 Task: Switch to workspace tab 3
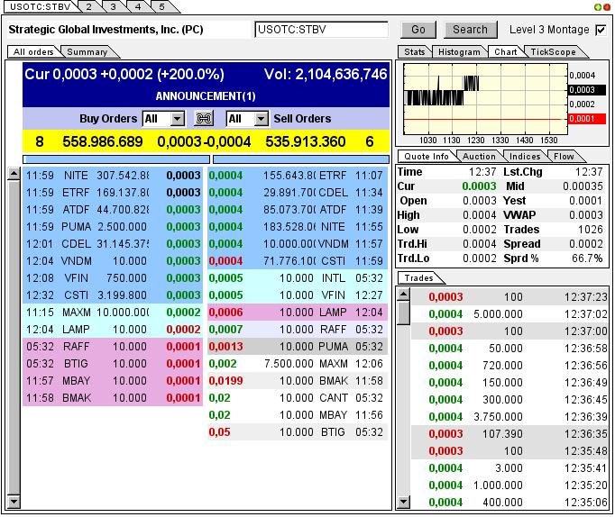(x=114, y=6)
